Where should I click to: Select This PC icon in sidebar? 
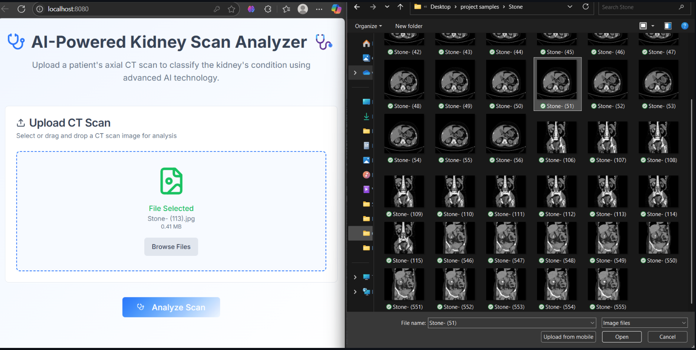click(366, 277)
